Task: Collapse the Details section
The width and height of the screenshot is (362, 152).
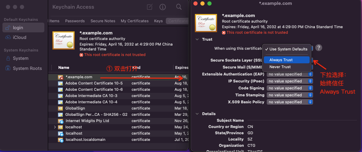Action: pos(197,114)
